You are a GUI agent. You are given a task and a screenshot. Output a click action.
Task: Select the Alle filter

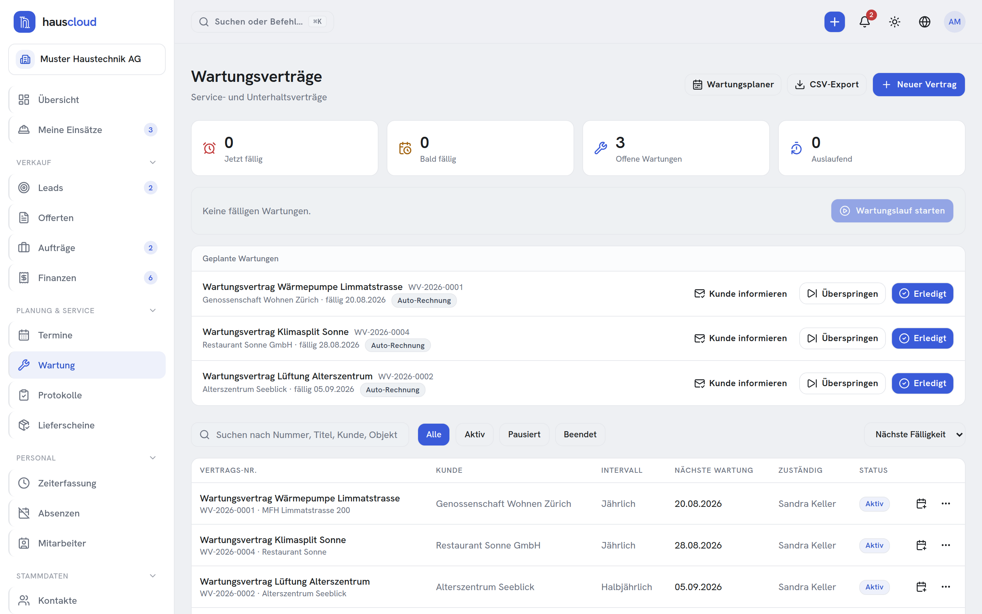tap(433, 435)
